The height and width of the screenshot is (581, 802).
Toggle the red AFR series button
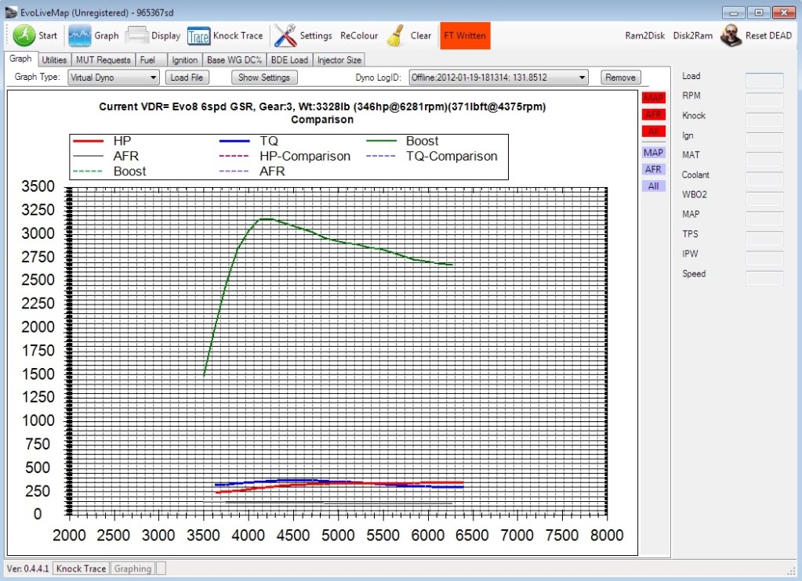coord(653,114)
